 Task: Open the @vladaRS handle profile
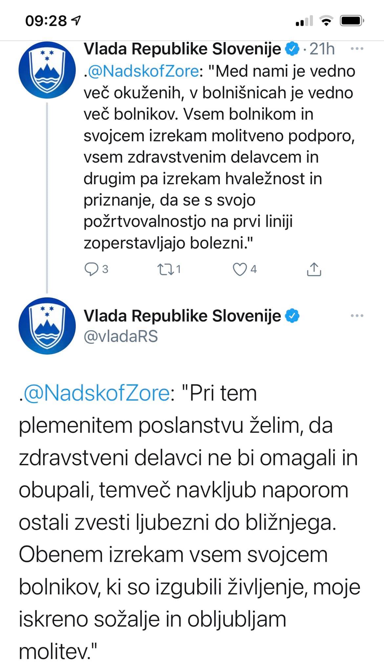(x=121, y=336)
